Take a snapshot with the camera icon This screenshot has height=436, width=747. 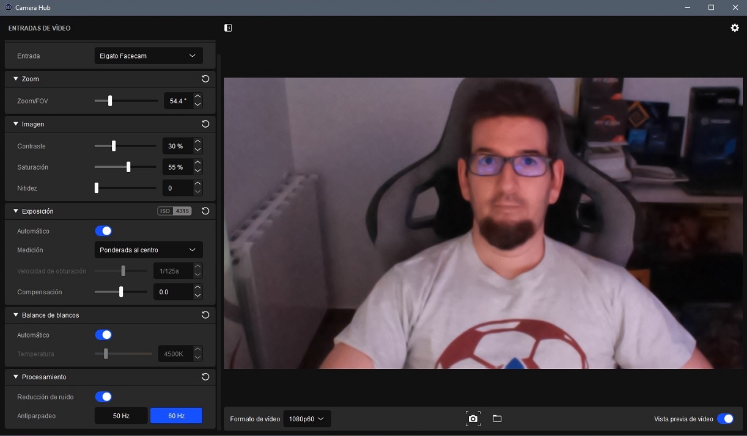[473, 418]
